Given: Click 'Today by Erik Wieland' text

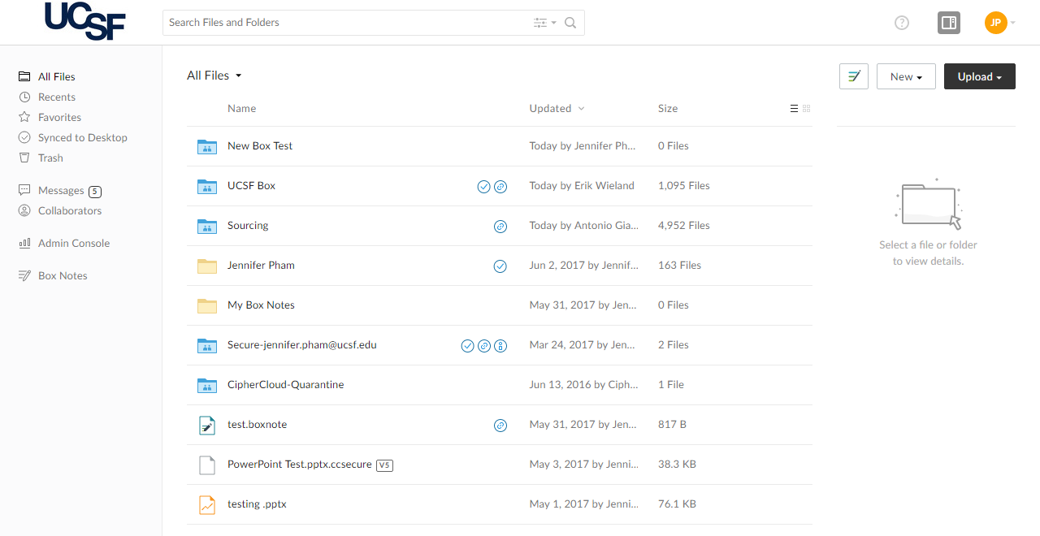Looking at the screenshot, I should (582, 186).
